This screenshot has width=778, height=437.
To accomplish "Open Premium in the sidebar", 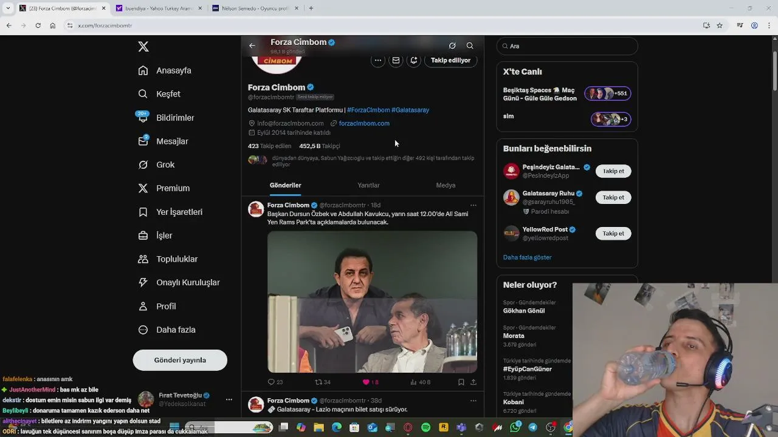I will (x=164, y=188).
